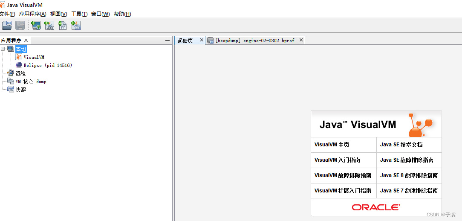Open the Java SE 故障排除指南 link
This screenshot has height=221, width=462.
pos(407,160)
